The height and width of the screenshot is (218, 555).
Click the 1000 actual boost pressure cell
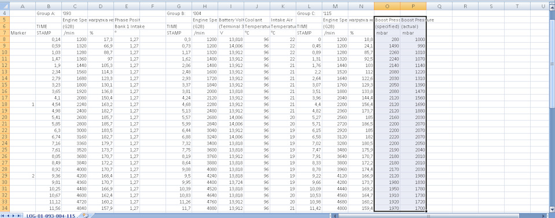pyautogui.click(x=413, y=39)
